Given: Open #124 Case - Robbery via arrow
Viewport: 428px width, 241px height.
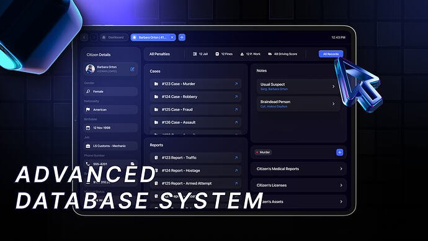Looking at the screenshot, I should [x=236, y=97].
